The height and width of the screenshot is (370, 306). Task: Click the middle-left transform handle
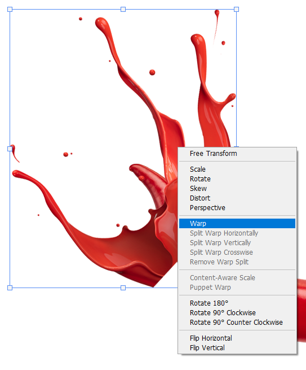[10, 149]
